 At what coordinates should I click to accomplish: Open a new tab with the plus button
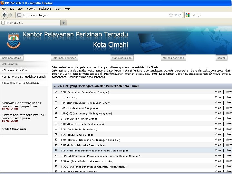[x=64, y=23]
